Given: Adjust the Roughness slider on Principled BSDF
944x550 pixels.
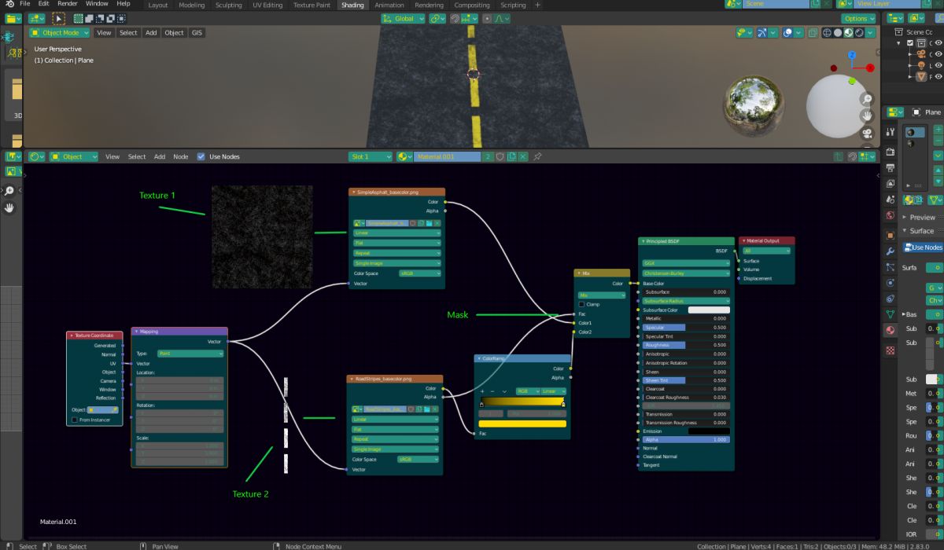Looking at the screenshot, I should pos(687,345).
